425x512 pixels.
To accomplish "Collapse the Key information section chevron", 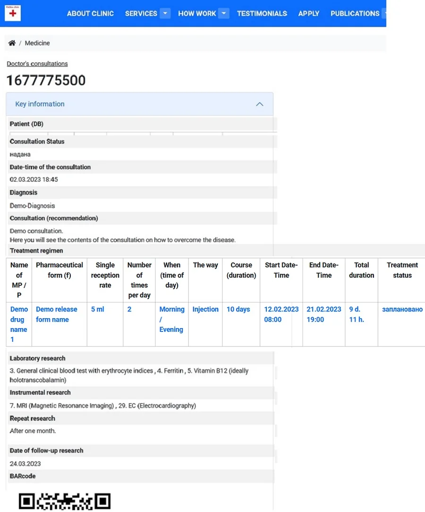I will pyautogui.click(x=260, y=104).
